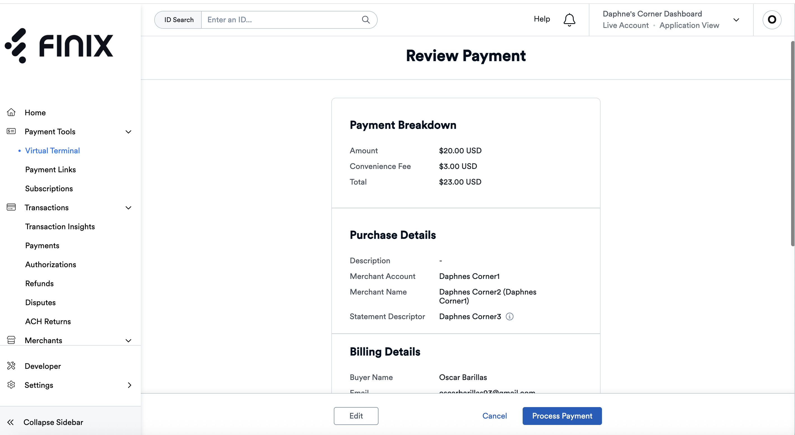Open the Developer section
This screenshot has height=435, width=795.
[43, 366]
